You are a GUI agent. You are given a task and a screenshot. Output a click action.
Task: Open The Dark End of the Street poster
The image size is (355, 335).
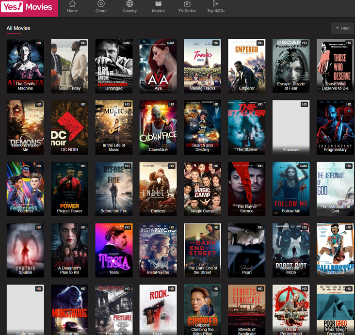coord(202,250)
